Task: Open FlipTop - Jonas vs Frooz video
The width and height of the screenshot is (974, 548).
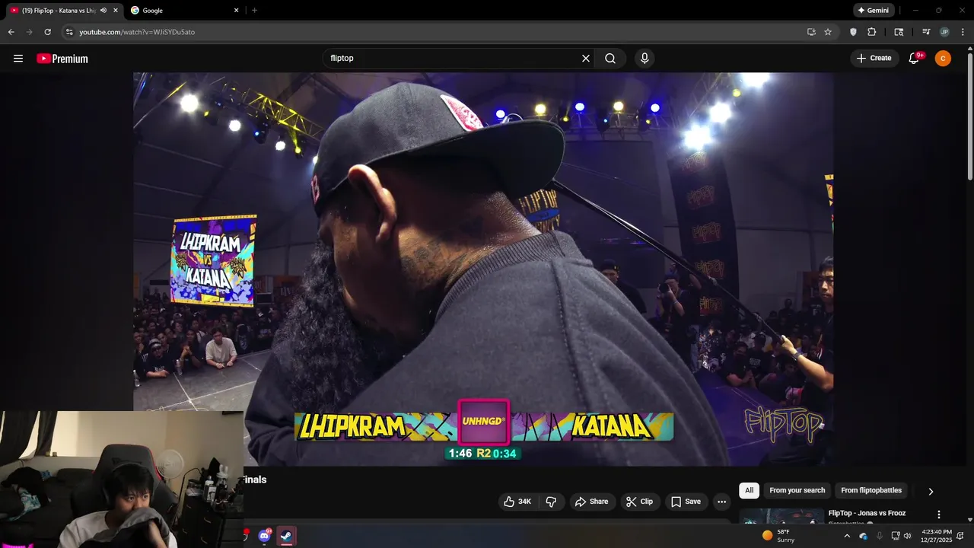Action: [867, 513]
